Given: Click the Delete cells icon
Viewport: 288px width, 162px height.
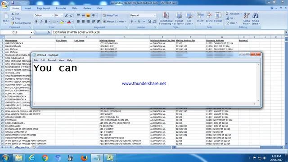Looking at the screenshot, I should (209, 15).
